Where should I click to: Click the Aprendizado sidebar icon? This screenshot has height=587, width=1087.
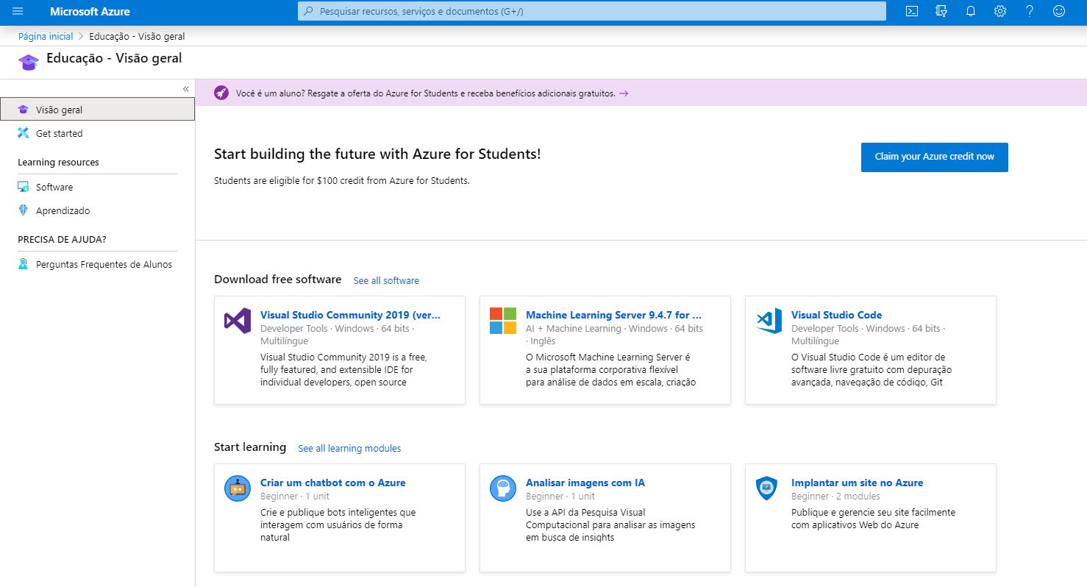coord(24,210)
